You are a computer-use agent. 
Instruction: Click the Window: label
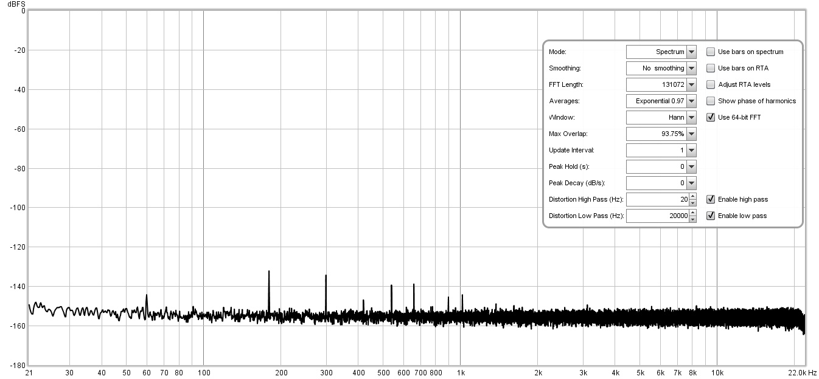pos(562,118)
